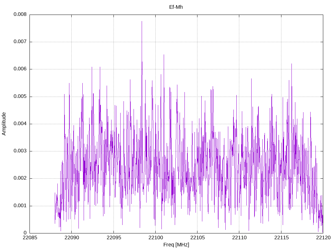Click the tallest spectrum peak near 0.0078
The width and height of the screenshot is (332, 249).
point(142,22)
